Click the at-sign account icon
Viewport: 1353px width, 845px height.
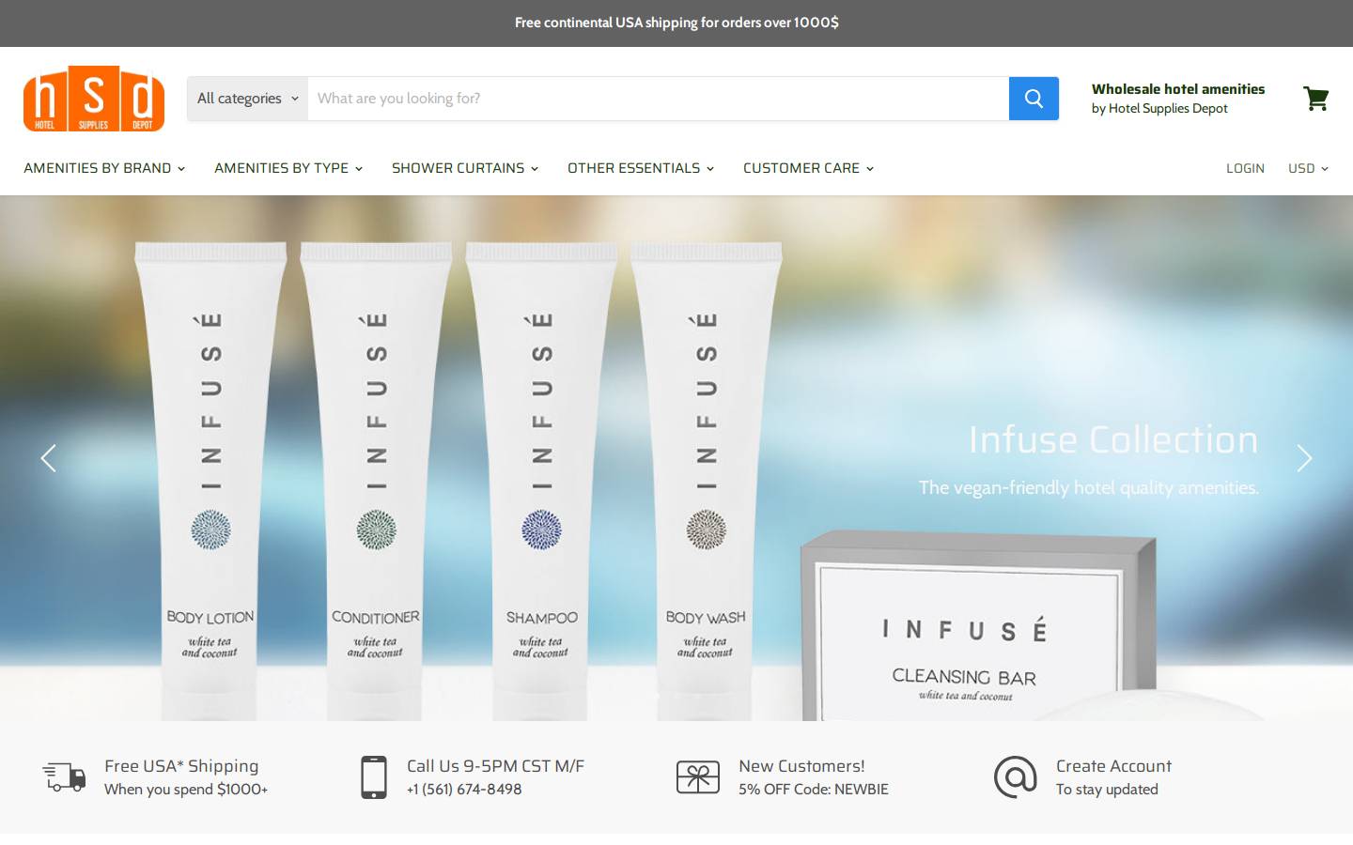point(1016,777)
